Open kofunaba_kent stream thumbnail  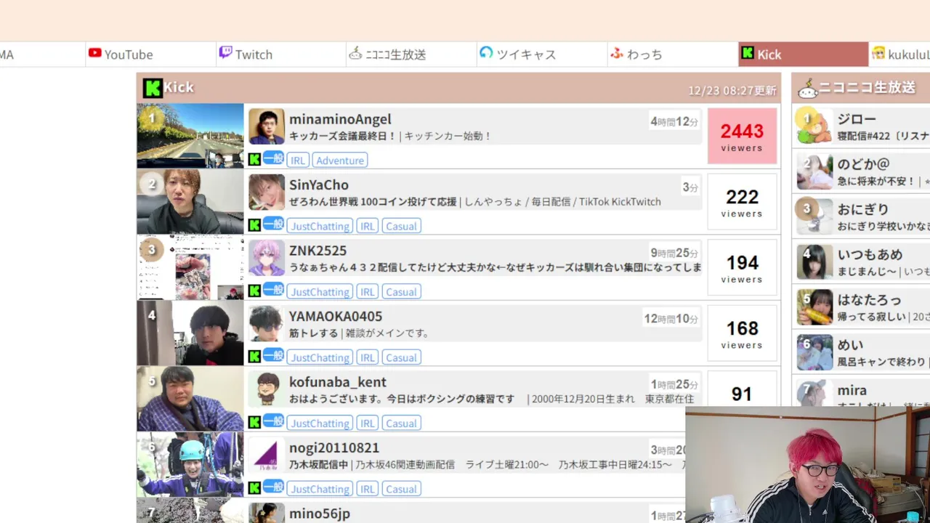click(190, 399)
